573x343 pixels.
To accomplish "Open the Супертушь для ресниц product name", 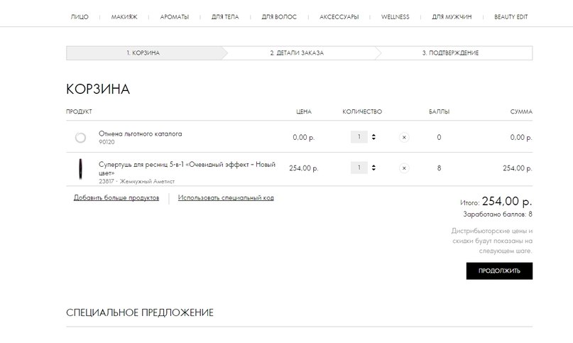I will 187,168.
